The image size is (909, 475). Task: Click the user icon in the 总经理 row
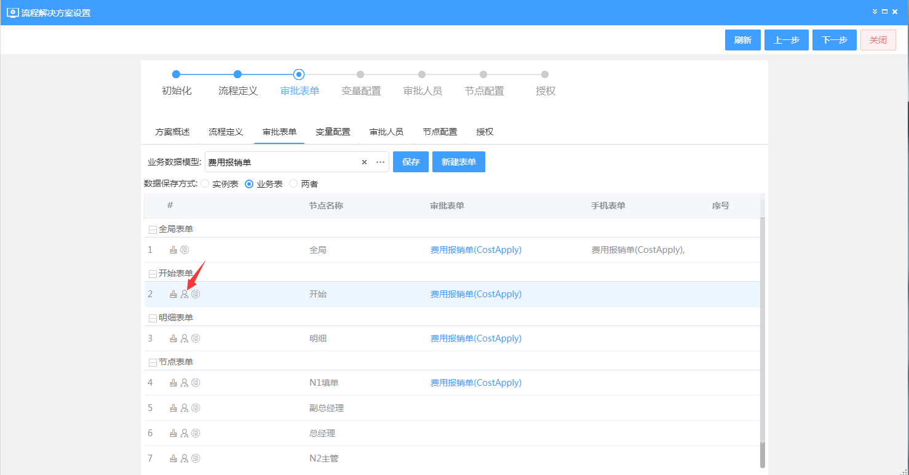pos(185,433)
